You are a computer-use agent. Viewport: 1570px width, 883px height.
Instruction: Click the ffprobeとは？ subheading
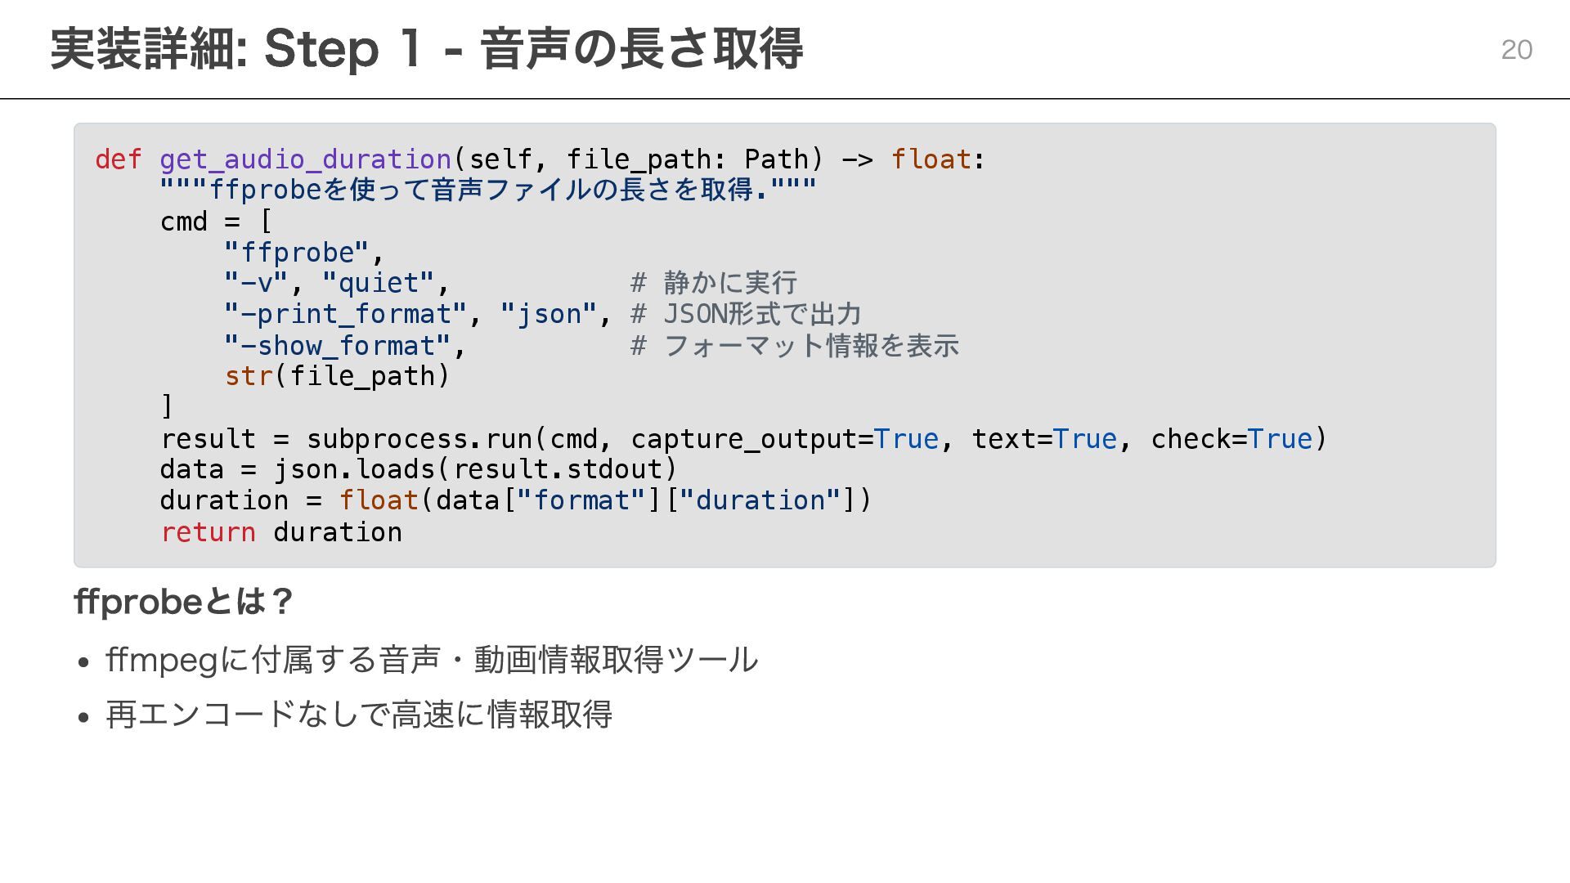point(183,602)
